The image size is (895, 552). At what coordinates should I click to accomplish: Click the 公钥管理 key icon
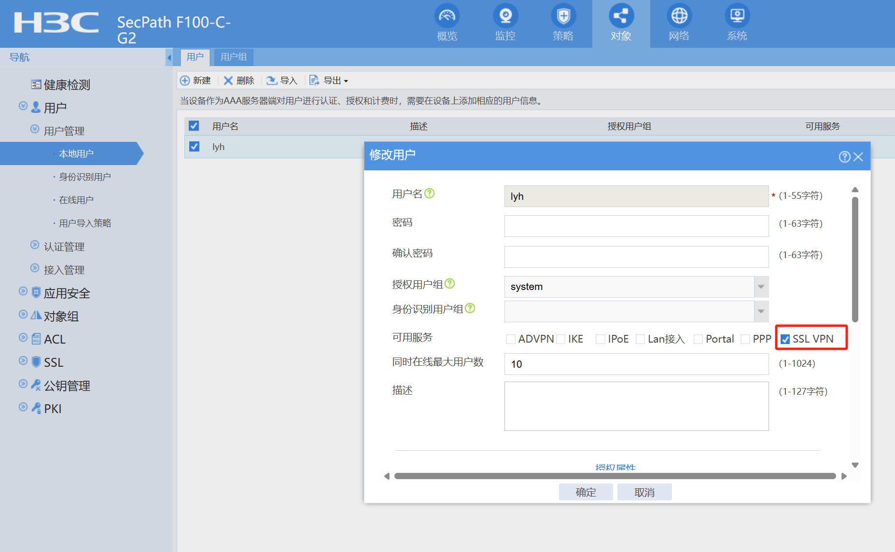tap(36, 385)
